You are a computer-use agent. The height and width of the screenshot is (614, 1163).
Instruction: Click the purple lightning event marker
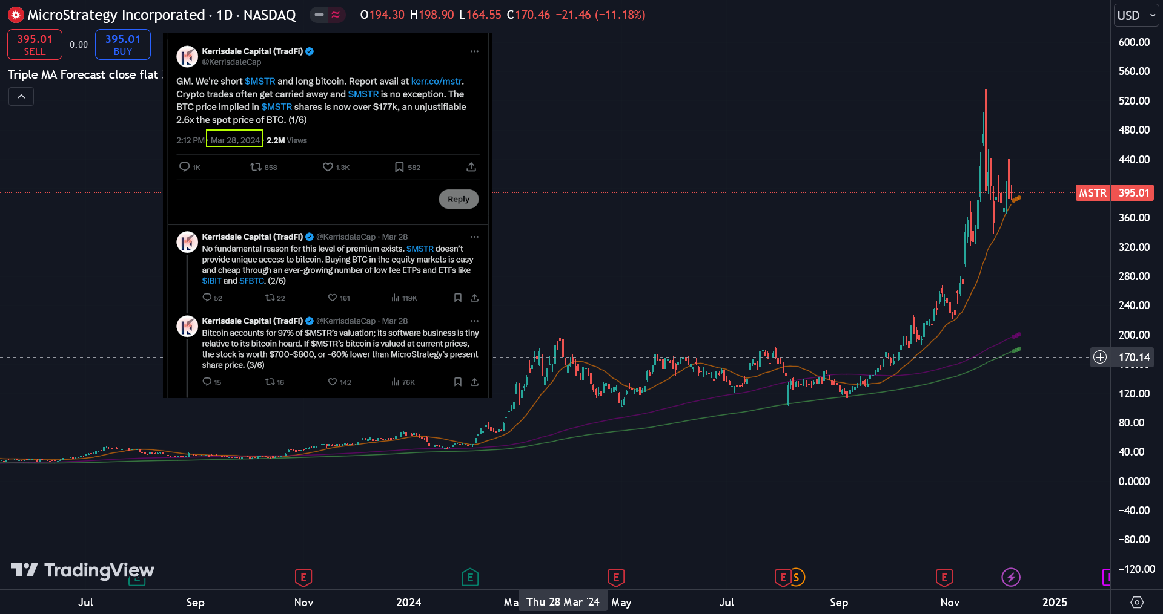point(1011,578)
